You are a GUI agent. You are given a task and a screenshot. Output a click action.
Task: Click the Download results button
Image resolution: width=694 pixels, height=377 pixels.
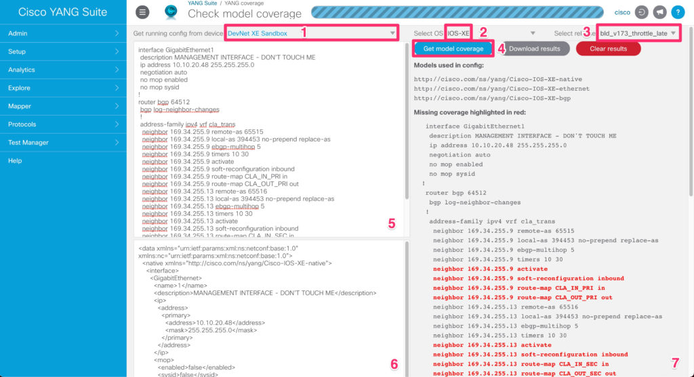[535, 49]
